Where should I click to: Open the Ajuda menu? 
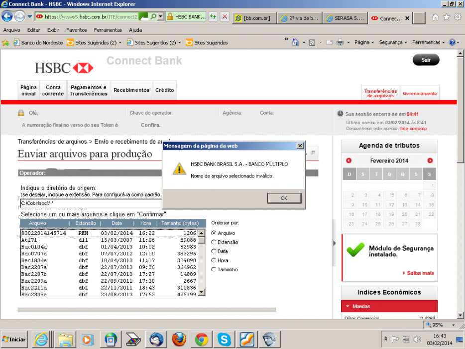(x=135, y=30)
